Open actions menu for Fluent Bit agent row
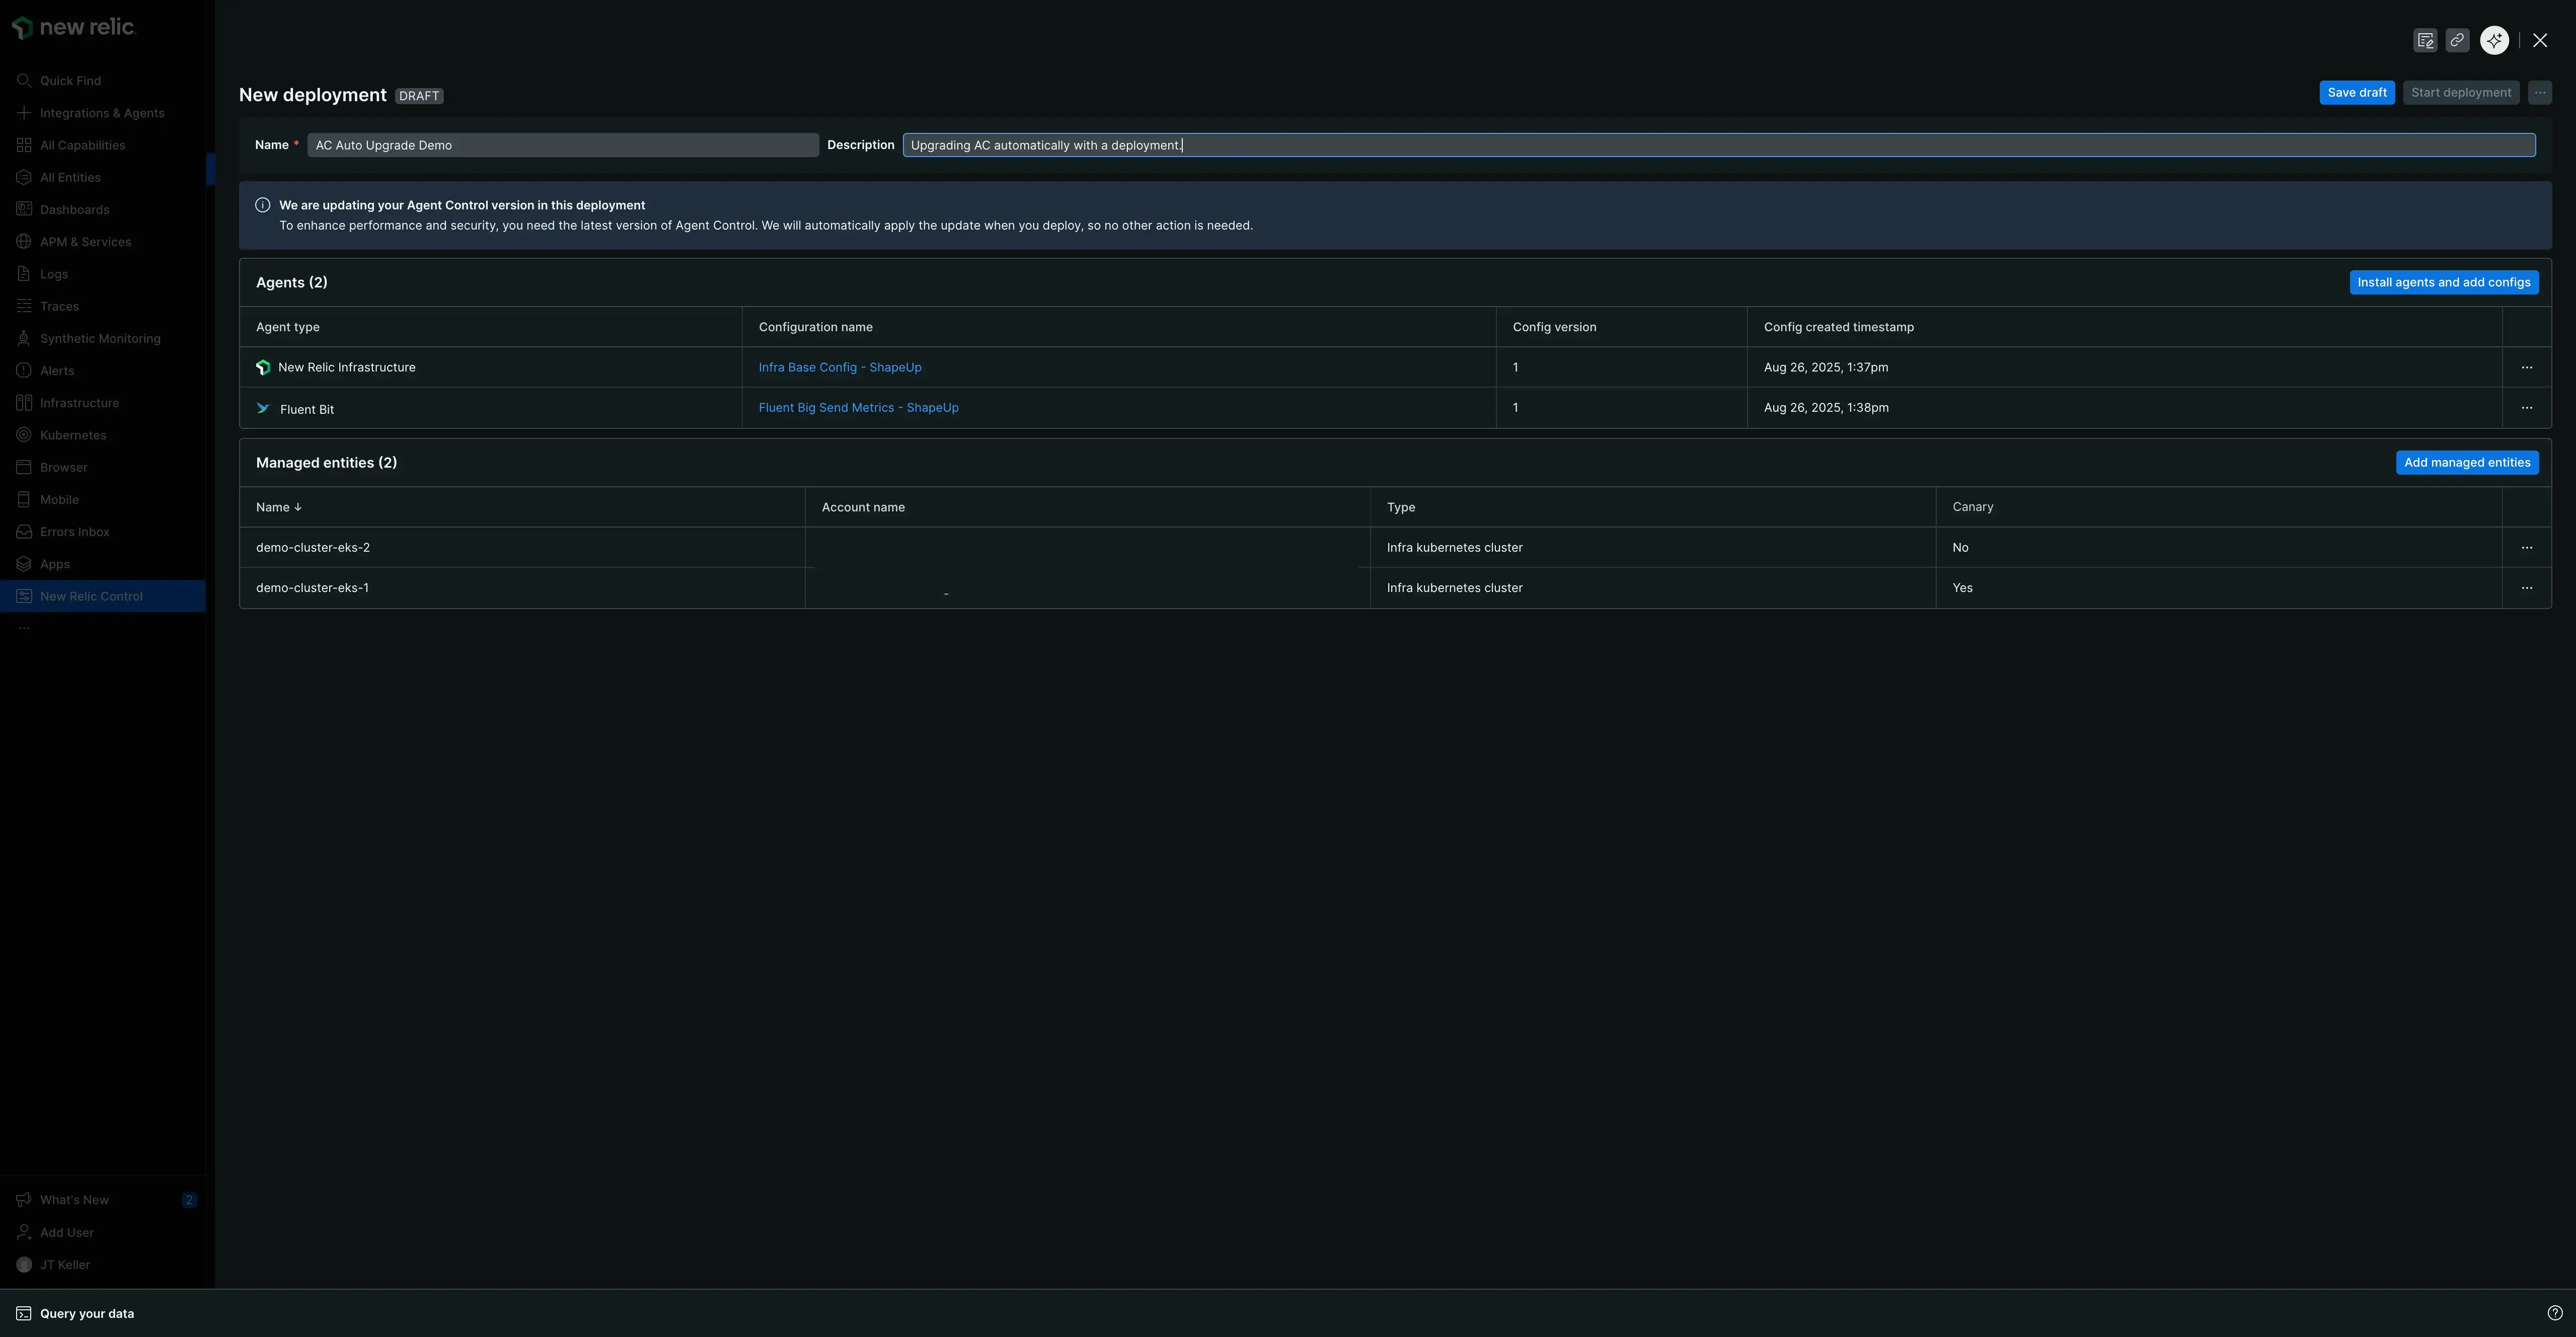The image size is (2576, 1337). pos(2527,408)
